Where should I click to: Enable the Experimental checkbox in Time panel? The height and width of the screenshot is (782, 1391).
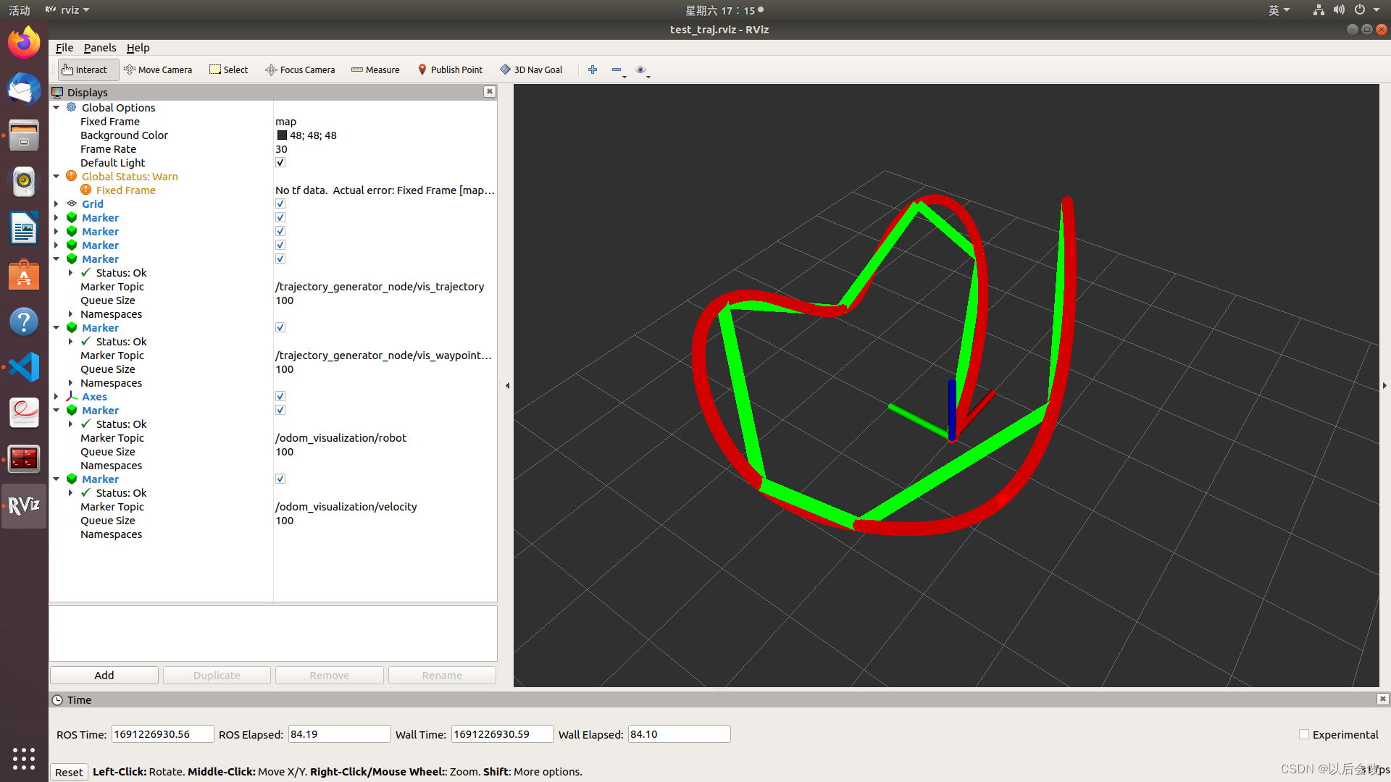(x=1304, y=734)
